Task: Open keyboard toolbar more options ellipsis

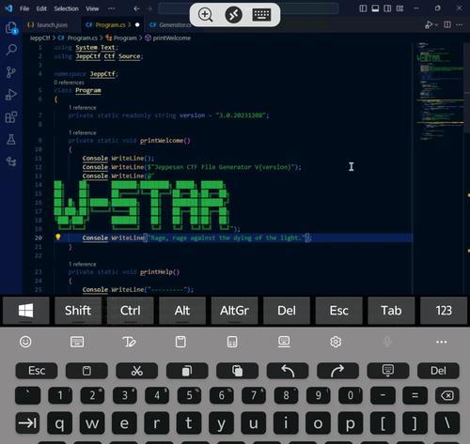Action: [x=442, y=342]
